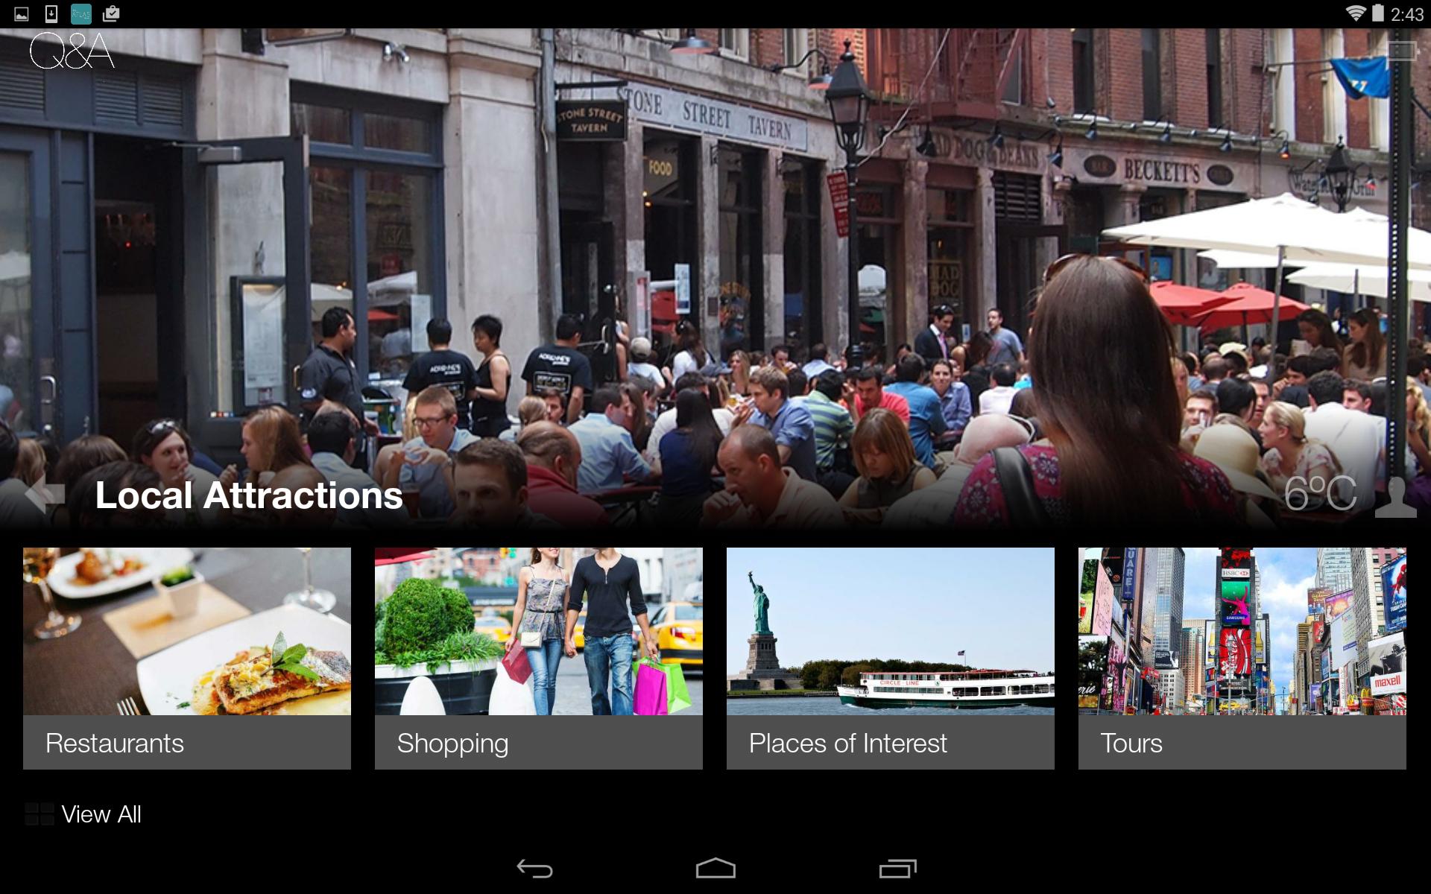This screenshot has width=1431, height=894.
Task: Open the Shopping tile
Action: [x=539, y=659]
